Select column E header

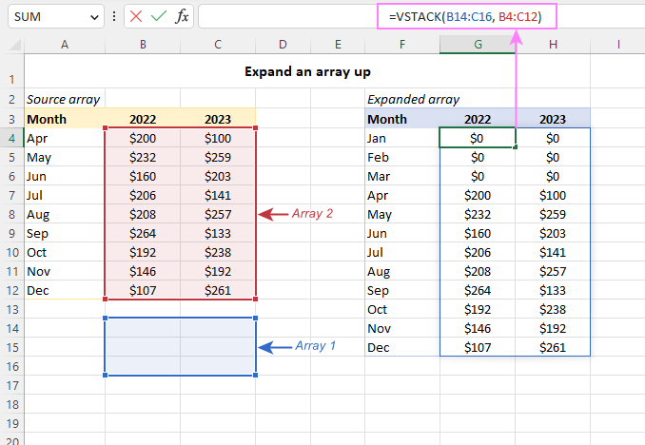[x=338, y=45]
